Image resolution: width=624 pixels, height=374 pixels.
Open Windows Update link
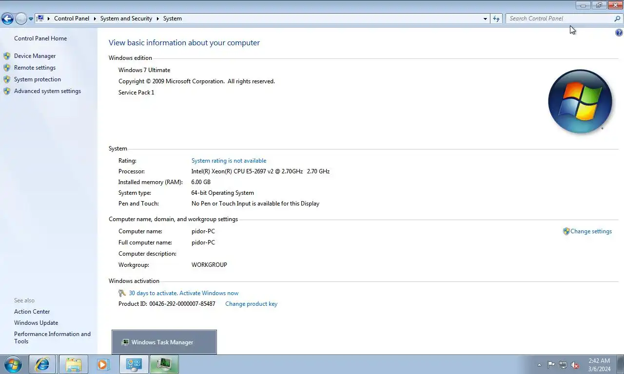(36, 323)
